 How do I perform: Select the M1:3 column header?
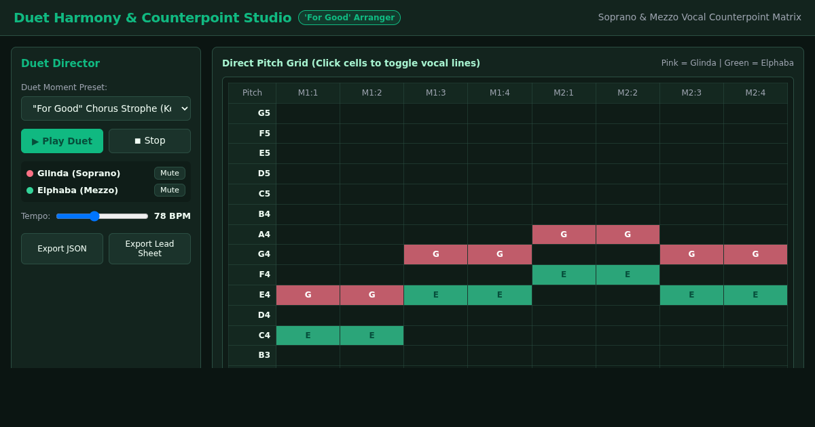click(435, 93)
